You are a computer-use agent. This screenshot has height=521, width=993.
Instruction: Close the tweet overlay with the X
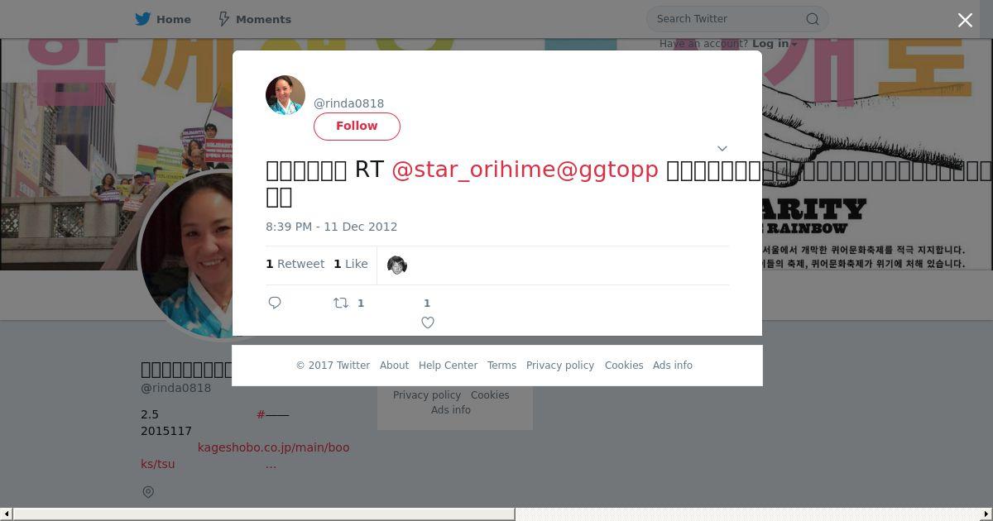click(965, 20)
